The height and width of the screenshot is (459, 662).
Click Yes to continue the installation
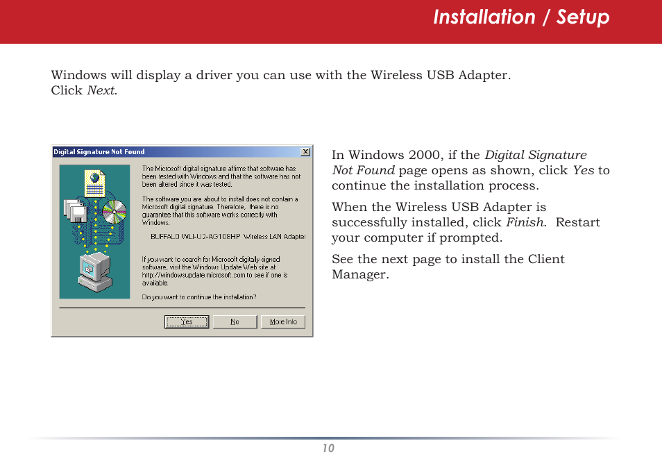pos(186,322)
